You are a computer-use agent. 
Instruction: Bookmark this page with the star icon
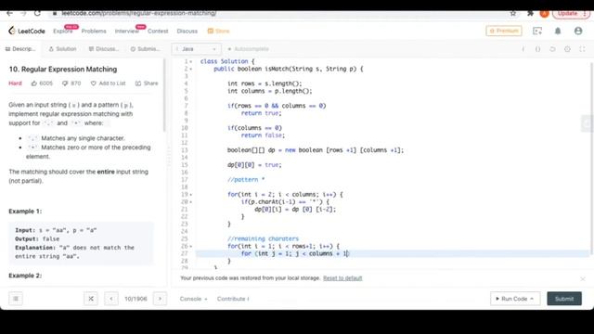click(x=513, y=13)
